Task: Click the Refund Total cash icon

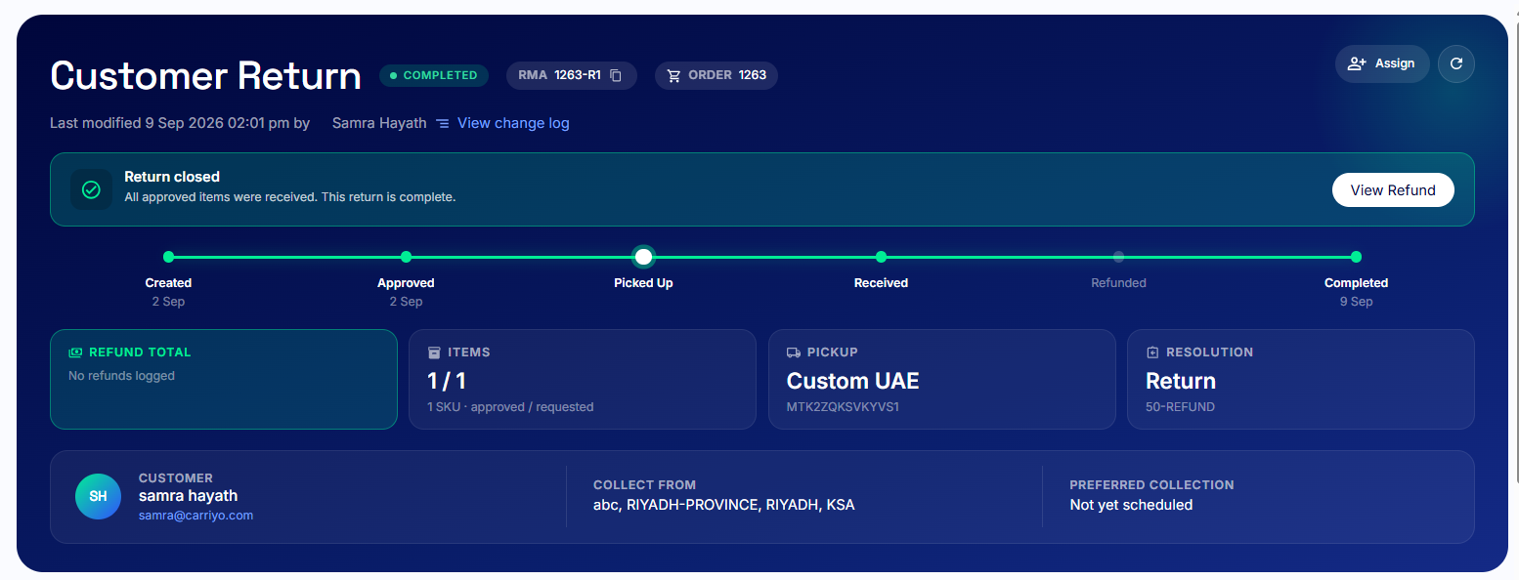Action: [x=75, y=352]
